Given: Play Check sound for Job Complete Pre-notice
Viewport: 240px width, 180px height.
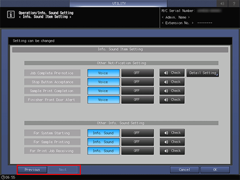Looking at the screenshot, I should [x=172, y=73].
